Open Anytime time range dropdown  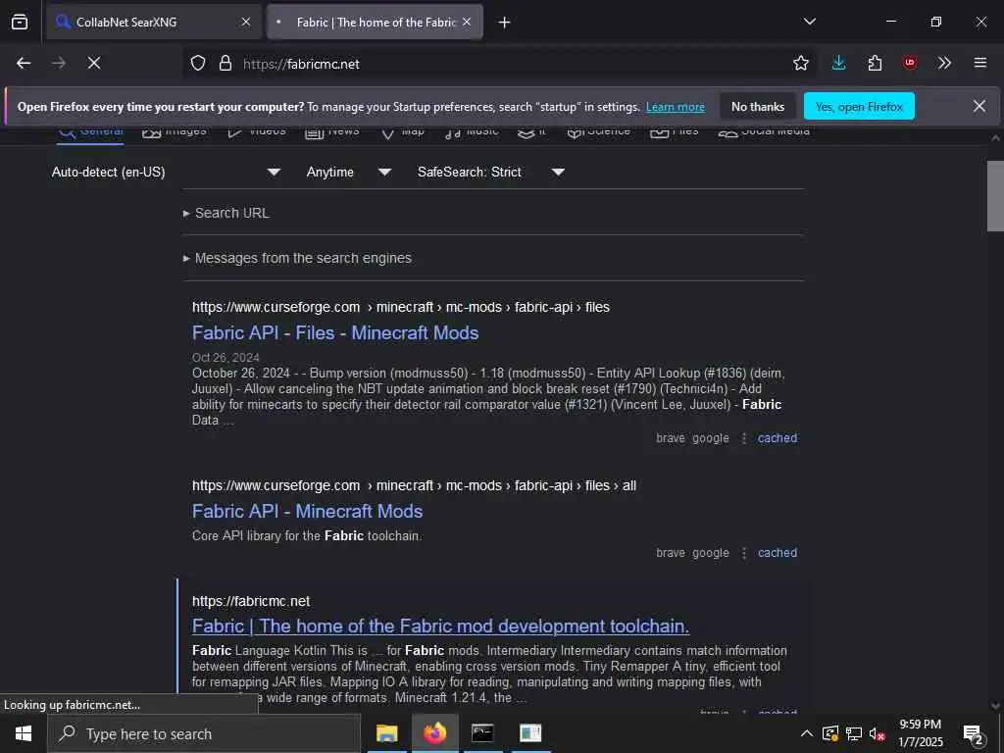(x=348, y=172)
